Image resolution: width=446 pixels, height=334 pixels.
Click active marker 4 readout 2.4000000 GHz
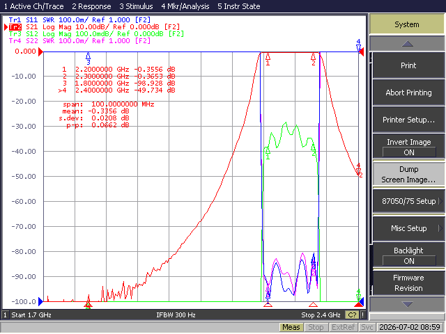click(x=116, y=90)
